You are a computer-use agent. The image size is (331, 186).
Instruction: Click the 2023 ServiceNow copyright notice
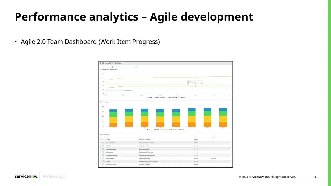(x=267, y=177)
